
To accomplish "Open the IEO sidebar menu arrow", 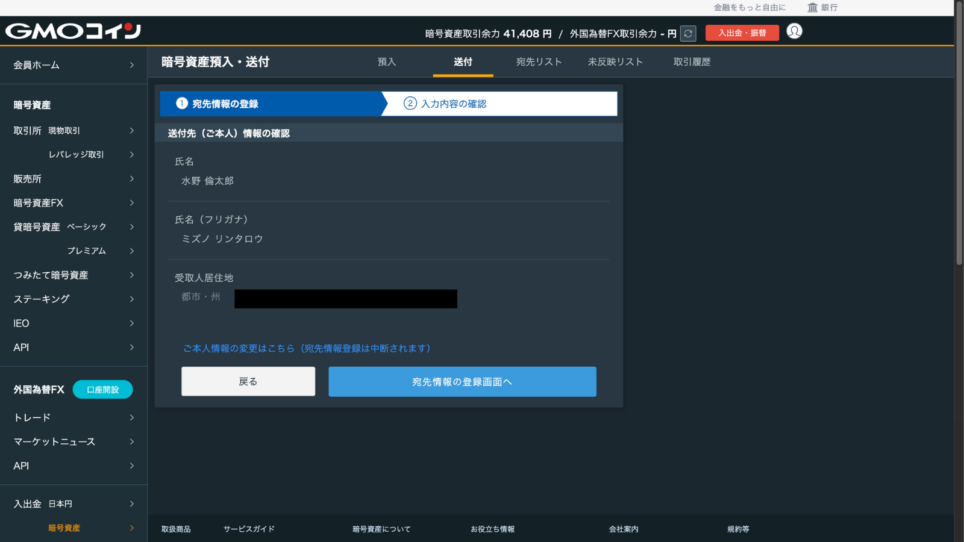I will pos(131,323).
